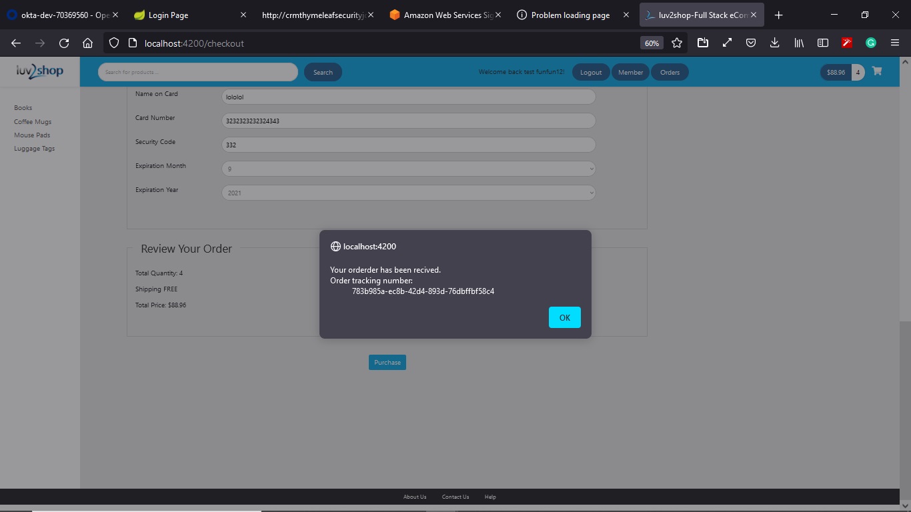
Task: Click the Logout button
Action: coord(591,72)
